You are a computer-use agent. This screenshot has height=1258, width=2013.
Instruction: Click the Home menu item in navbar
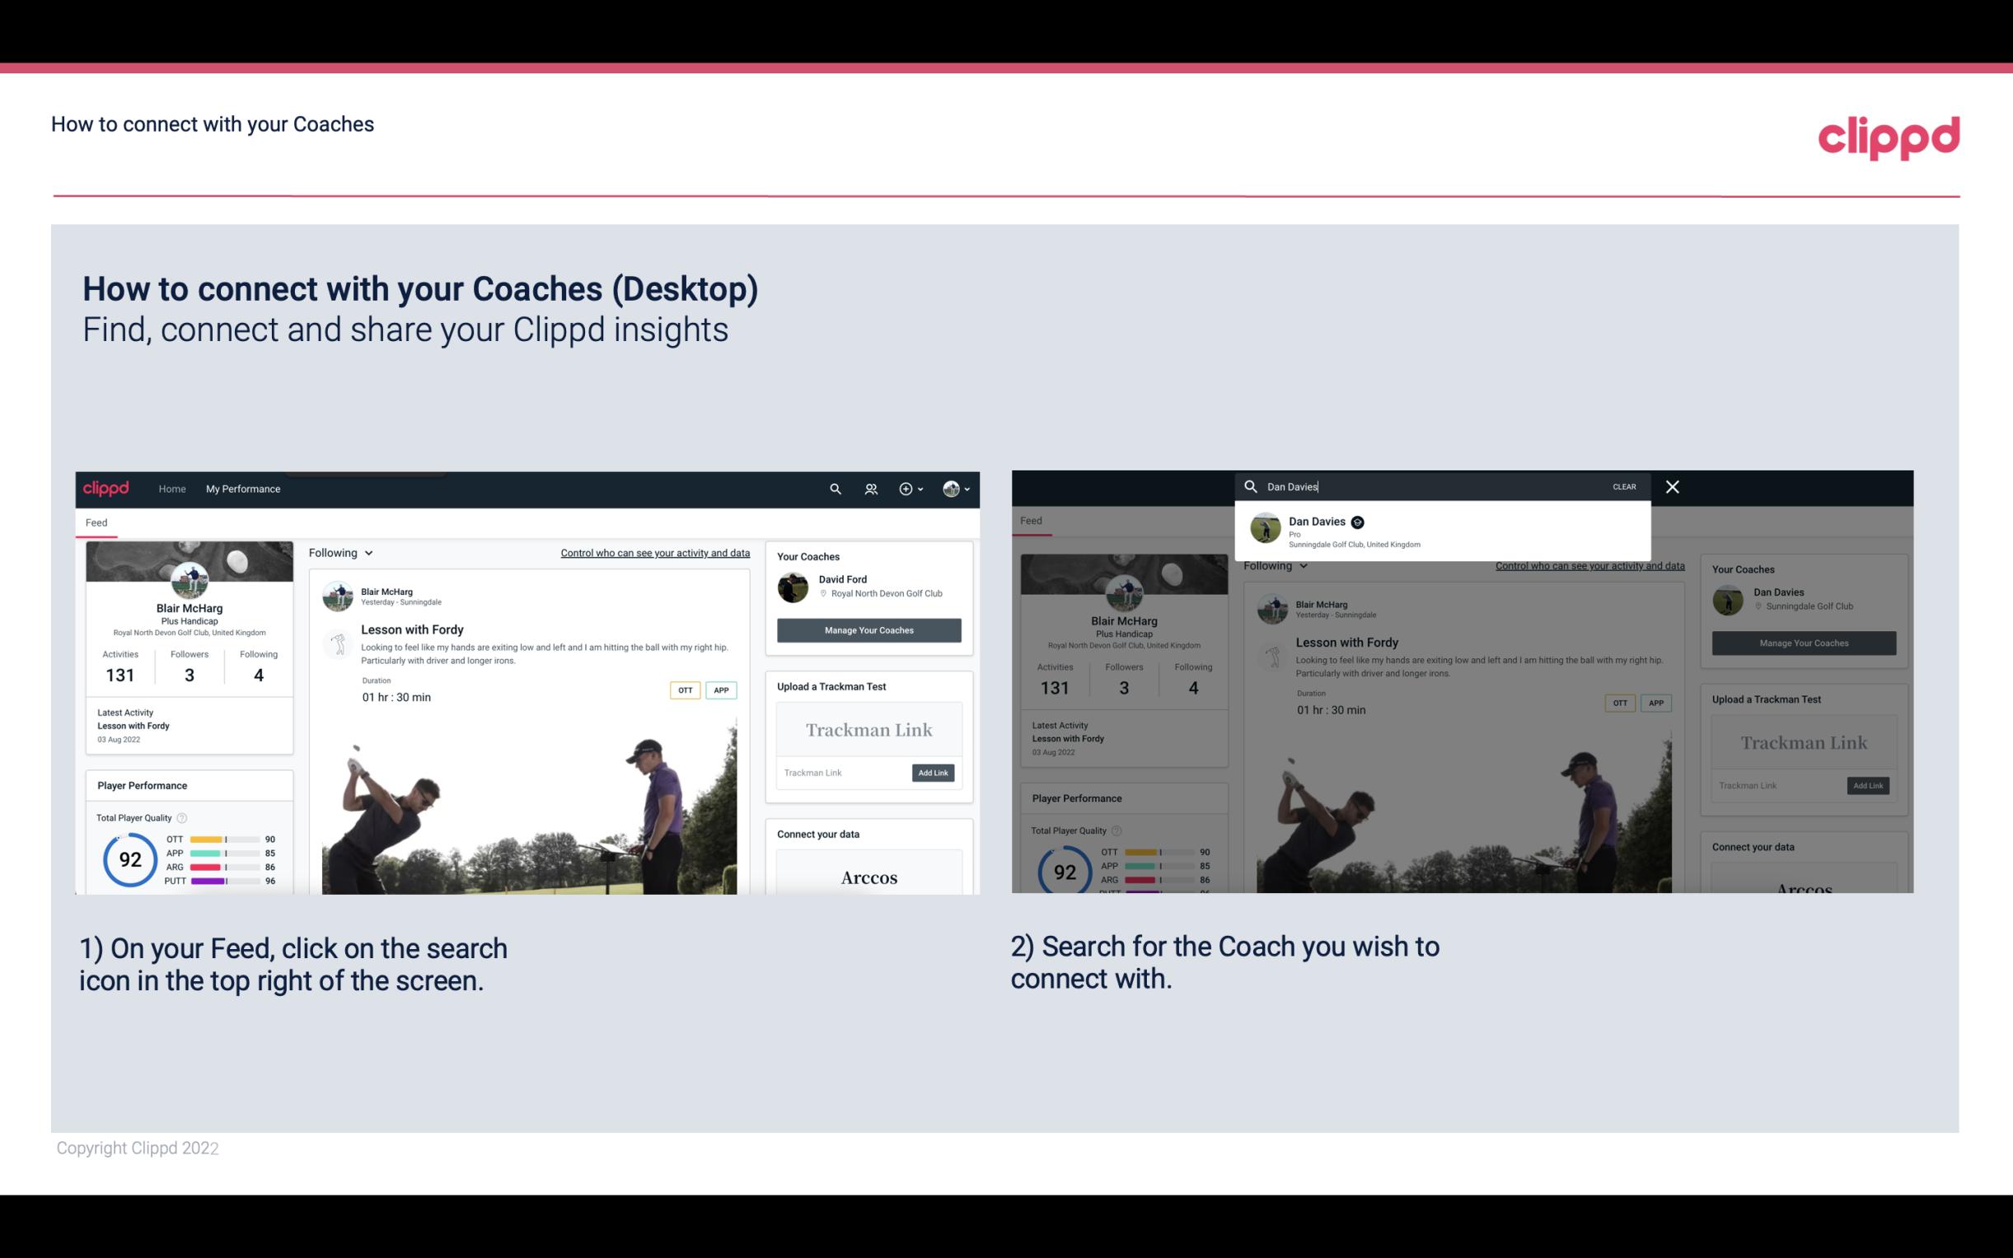click(172, 489)
